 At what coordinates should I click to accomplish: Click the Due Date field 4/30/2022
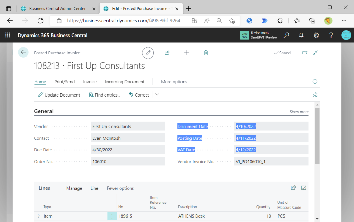click(x=128, y=150)
